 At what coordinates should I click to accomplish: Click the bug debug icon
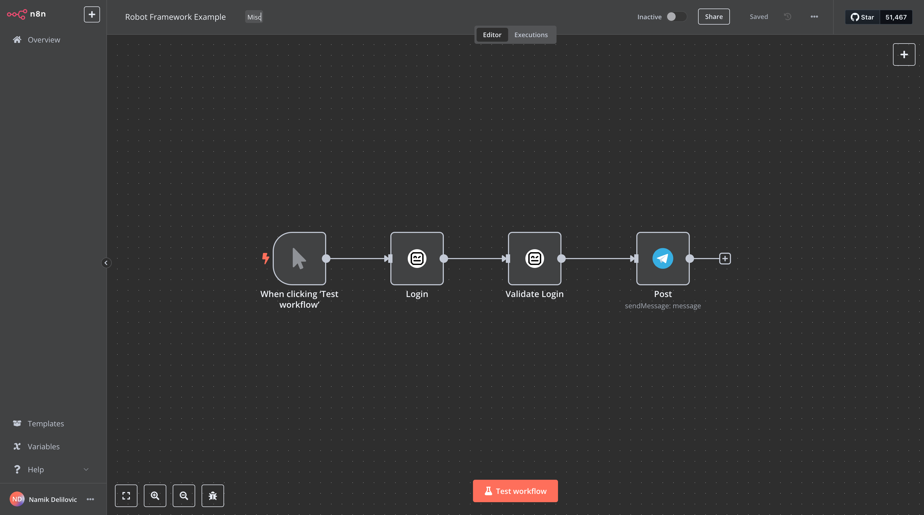click(x=213, y=496)
